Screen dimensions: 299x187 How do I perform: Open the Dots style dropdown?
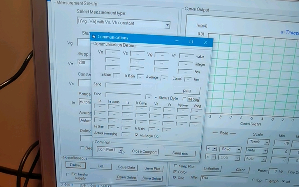pos(238,157)
